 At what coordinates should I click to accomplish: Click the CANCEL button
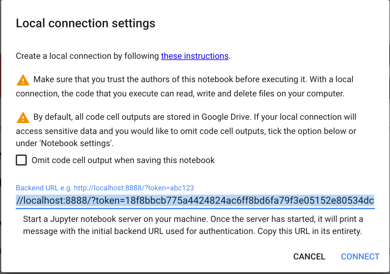pos(309,257)
